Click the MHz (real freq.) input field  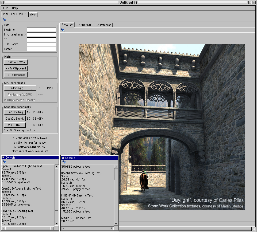(41, 34)
